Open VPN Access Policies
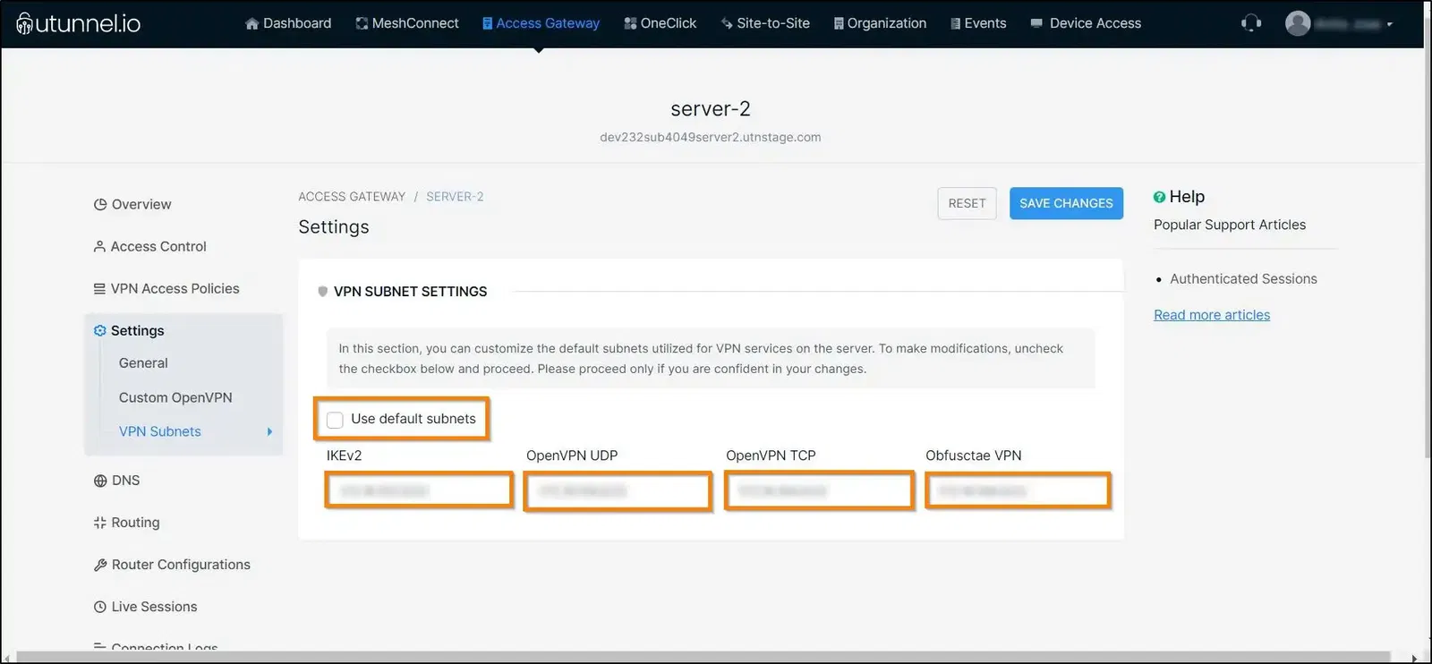The width and height of the screenshot is (1432, 664). [166, 288]
